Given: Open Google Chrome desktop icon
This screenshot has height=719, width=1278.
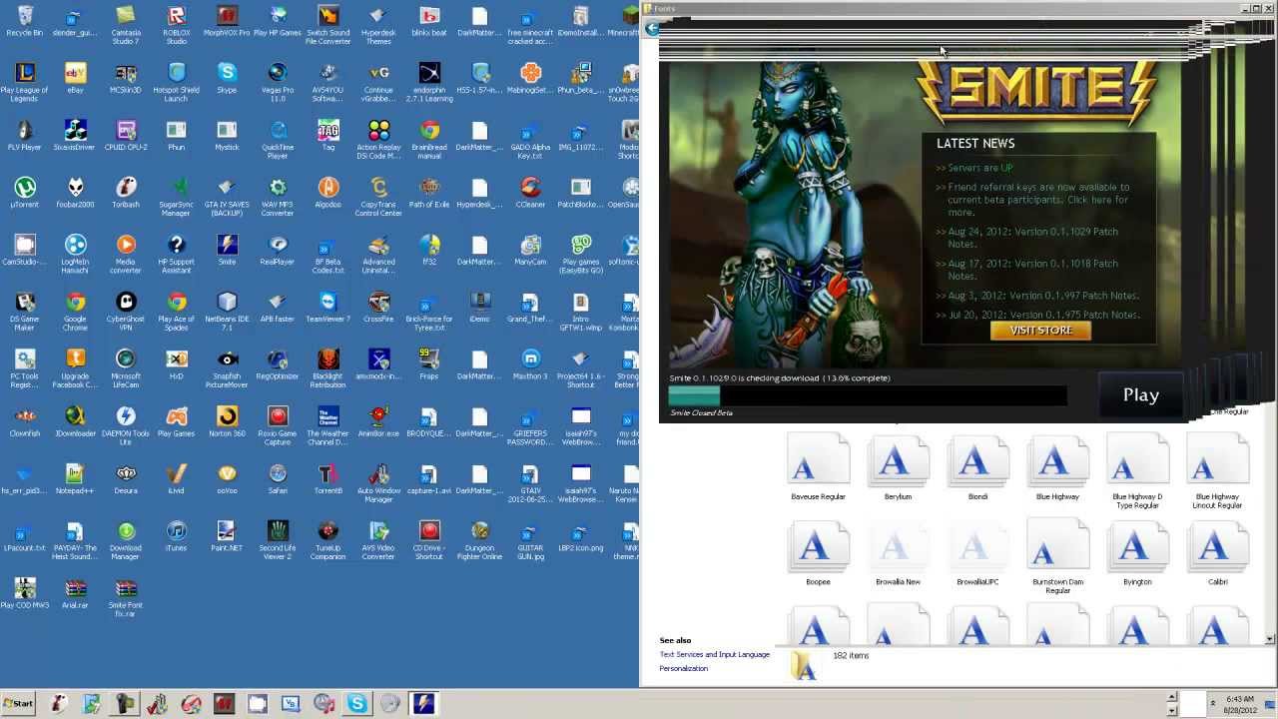Looking at the screenshot, I should pyautogui.click(x=75, y=312).
